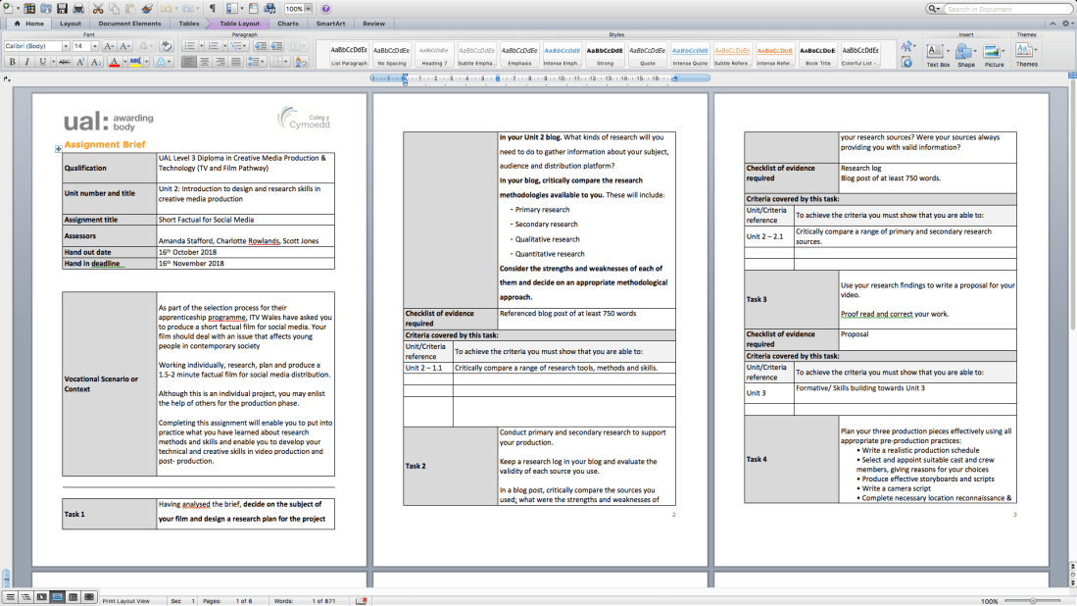Click the Print icon in toolbar
The height and width of the screenshot is (606, 1077).
pyautogui.click(x=77, y=8)
